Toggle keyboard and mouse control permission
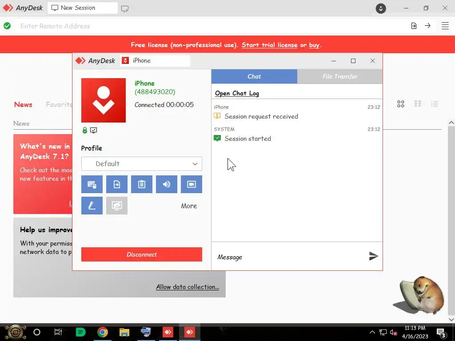 click(x=92, y=184)
